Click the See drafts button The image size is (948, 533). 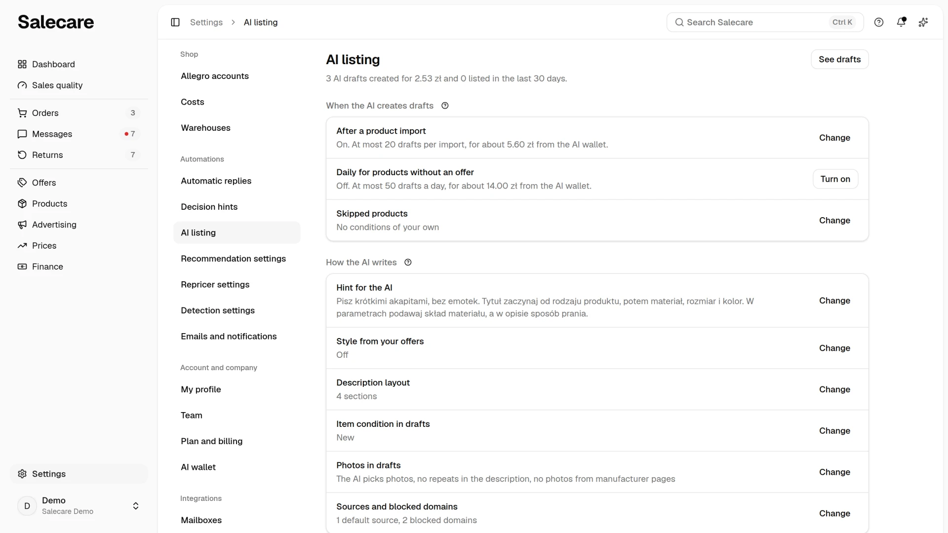tap(839, 59)
